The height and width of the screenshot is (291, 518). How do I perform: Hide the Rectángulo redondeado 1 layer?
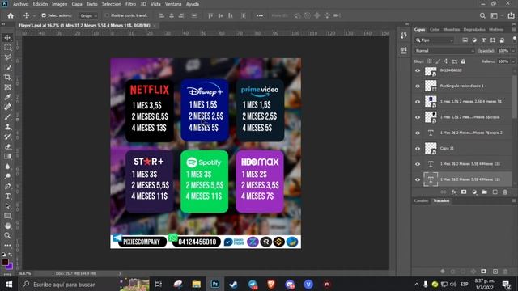[x=418, y=86]
